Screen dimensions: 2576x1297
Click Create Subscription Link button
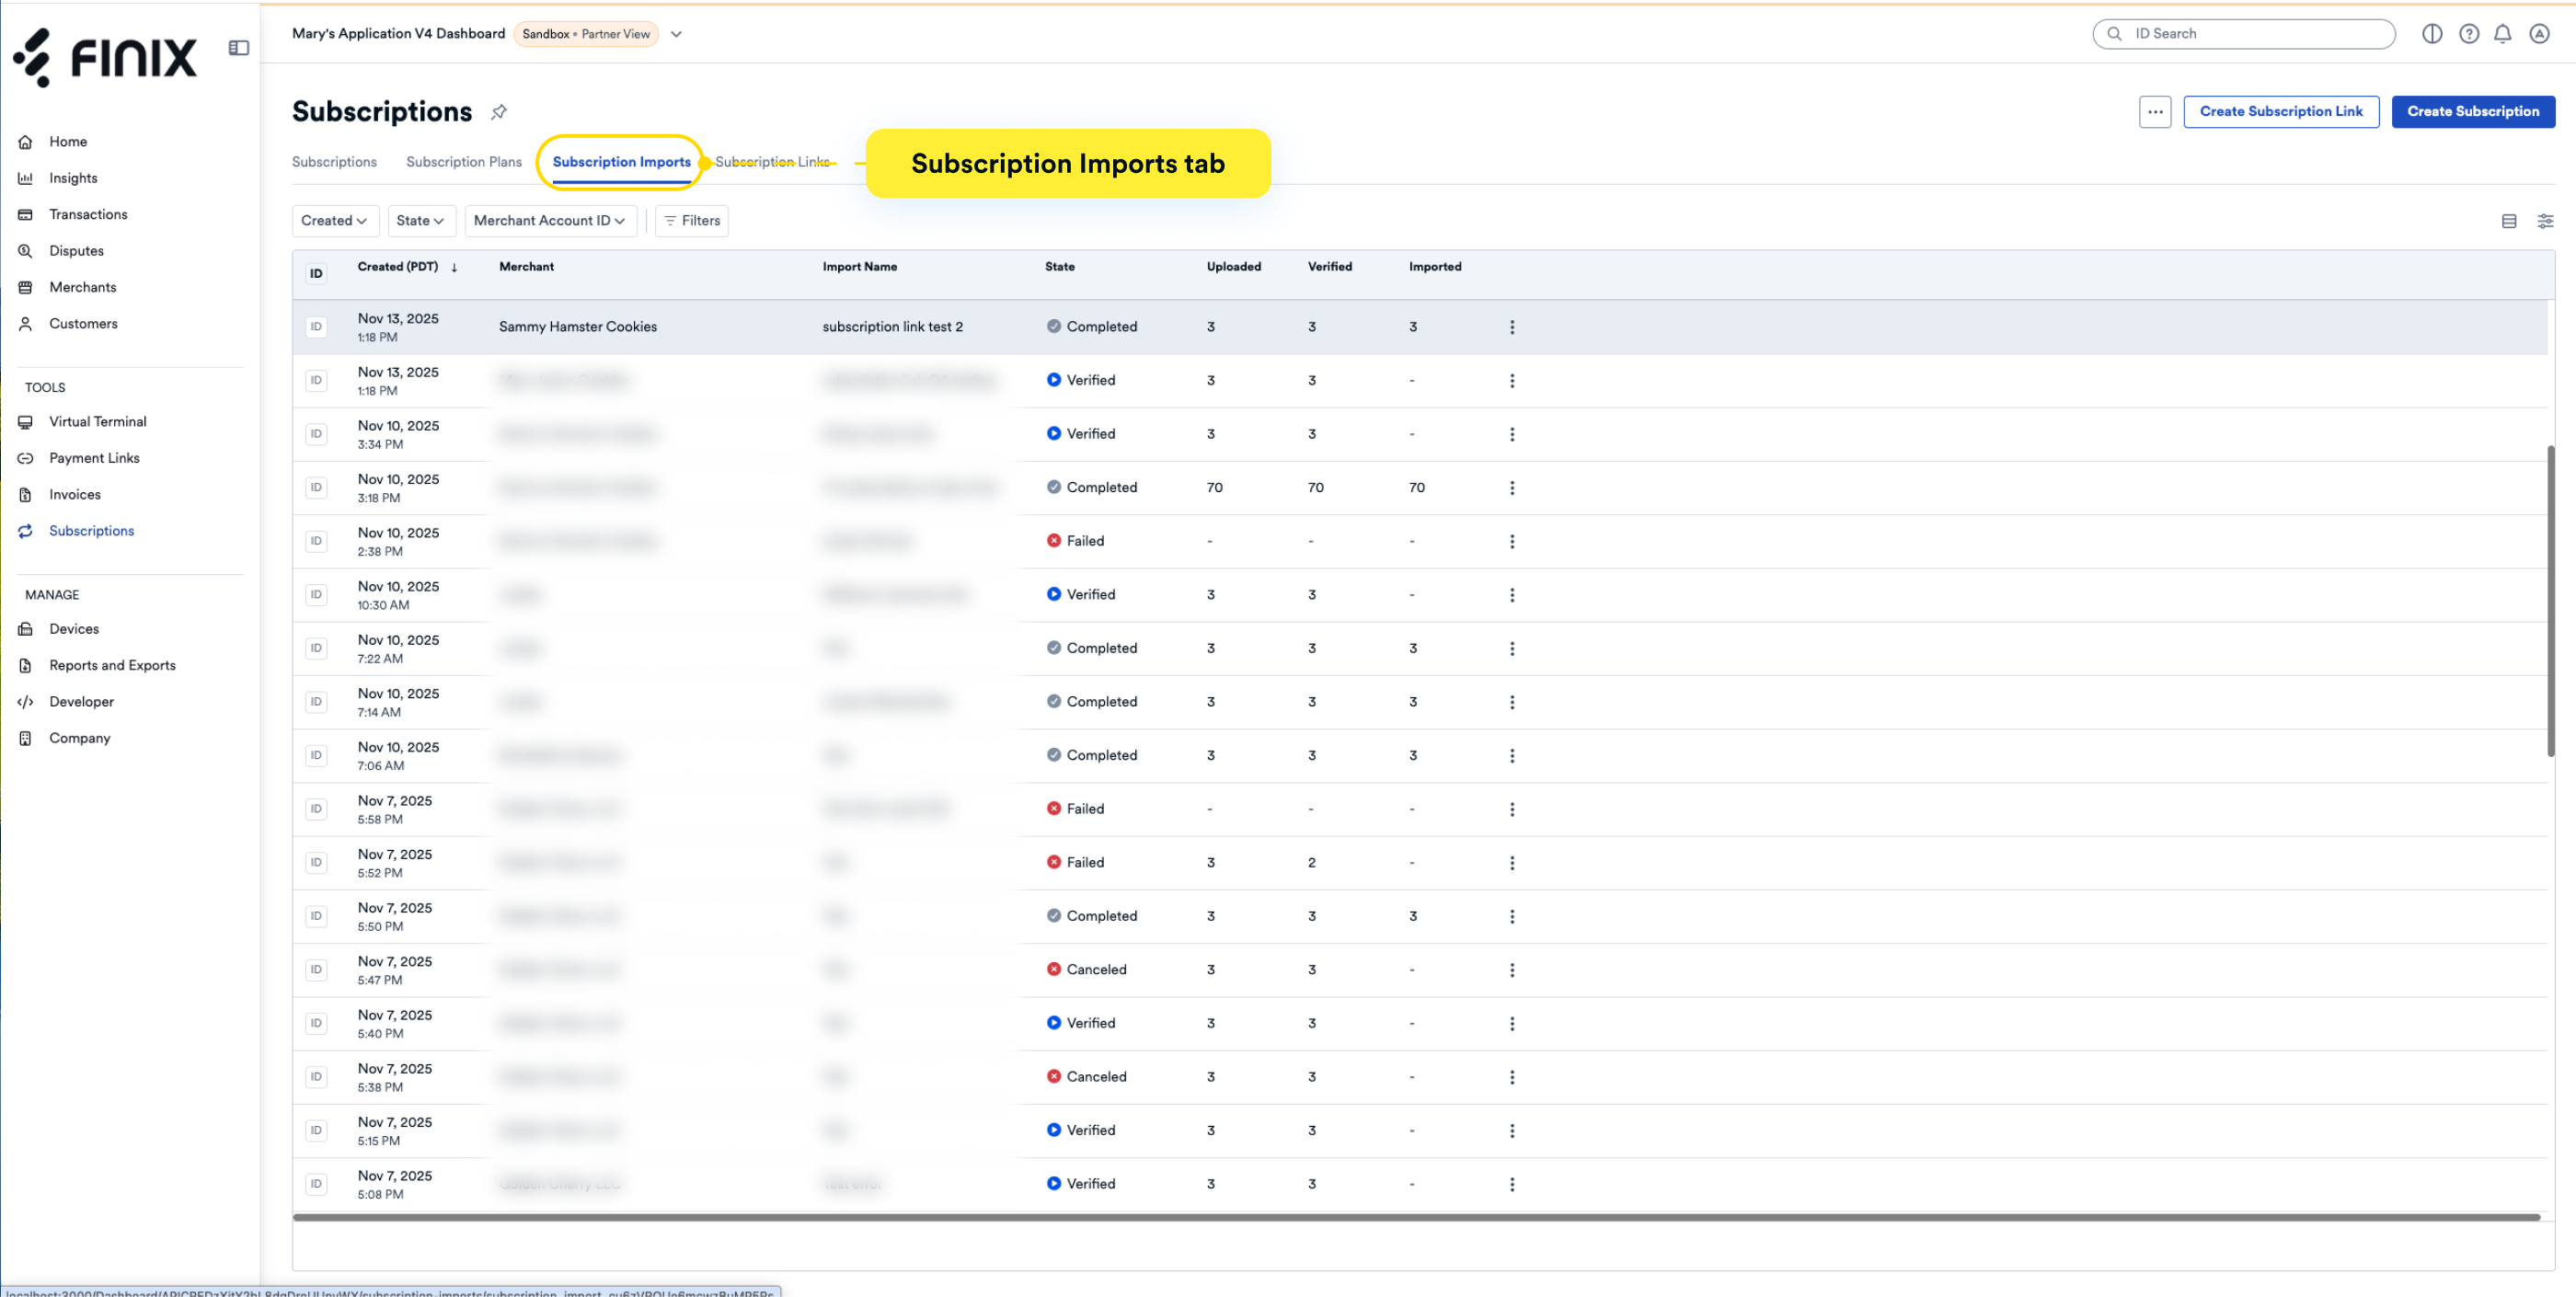click(2281, 112)
